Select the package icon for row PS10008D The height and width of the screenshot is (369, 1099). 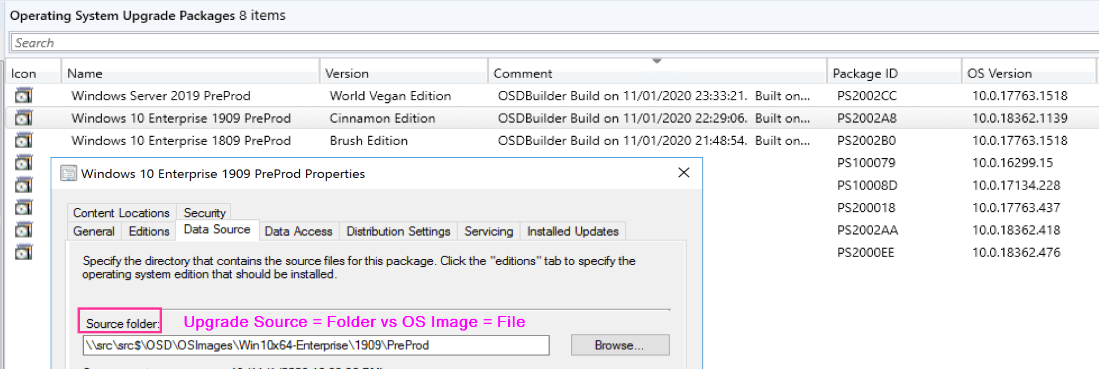point(24,185)
